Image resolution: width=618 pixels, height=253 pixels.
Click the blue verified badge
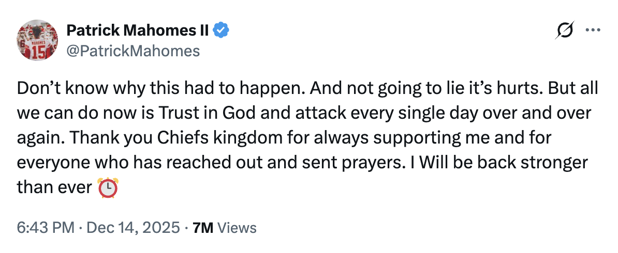coord(221,30)
